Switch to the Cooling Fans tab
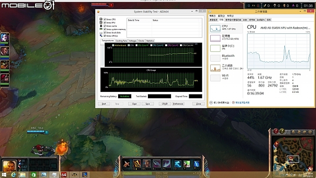Screen dimensions: 316x178 121,41
